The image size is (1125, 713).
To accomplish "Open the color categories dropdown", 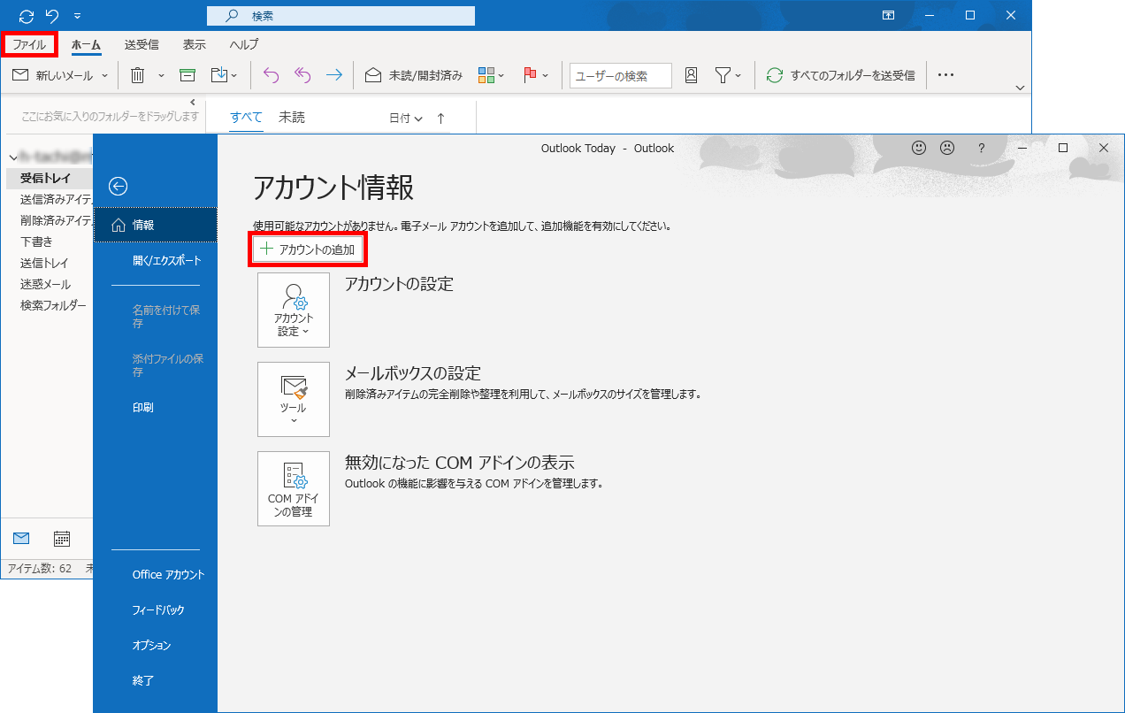I will coord(491,76).
